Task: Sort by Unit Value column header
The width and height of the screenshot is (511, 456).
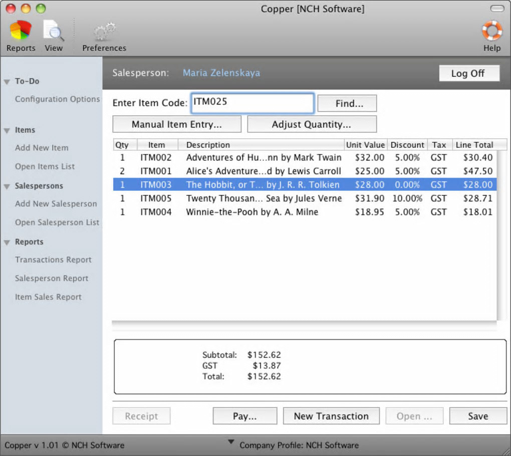Action: click(366, 145)
